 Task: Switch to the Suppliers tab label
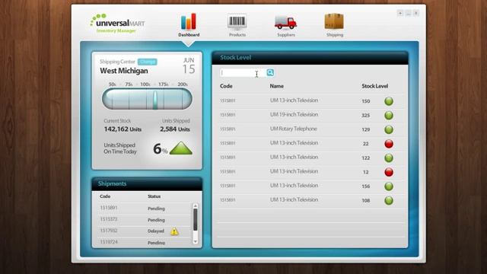(286, 35)
